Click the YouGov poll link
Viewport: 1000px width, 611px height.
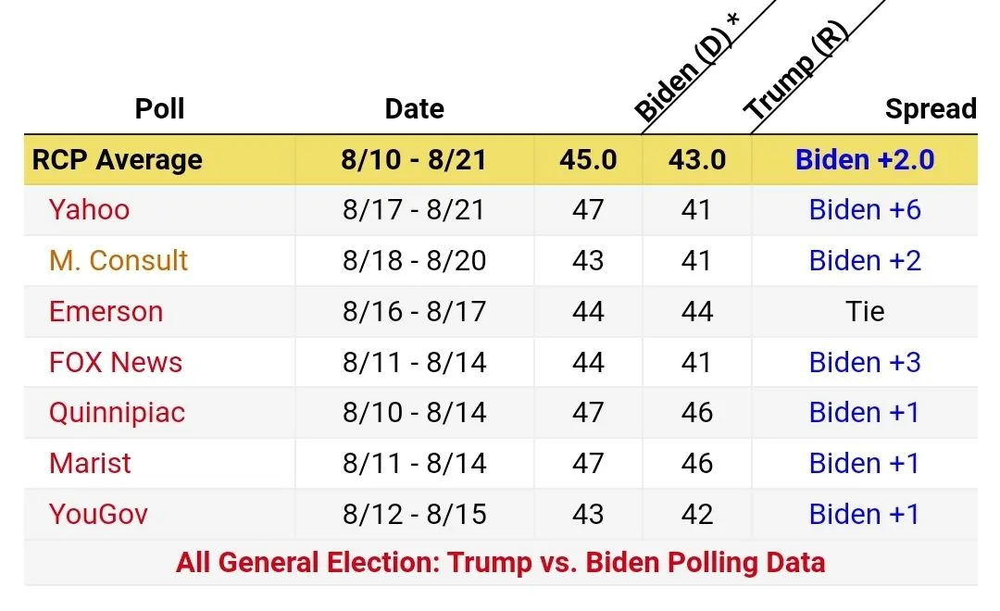[98, 514]
